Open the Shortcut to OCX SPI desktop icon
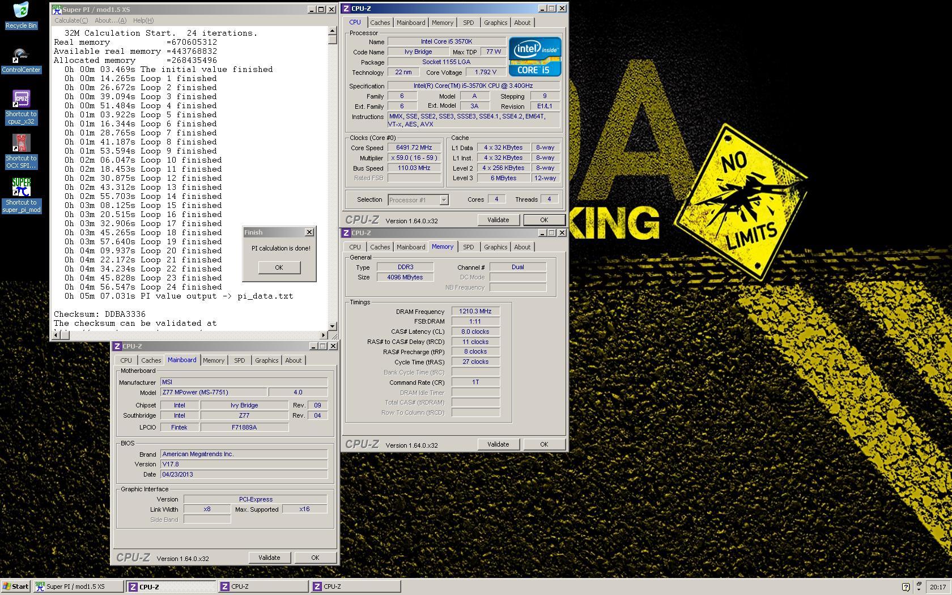Screen dimensions: 952x595 [21, 152]
